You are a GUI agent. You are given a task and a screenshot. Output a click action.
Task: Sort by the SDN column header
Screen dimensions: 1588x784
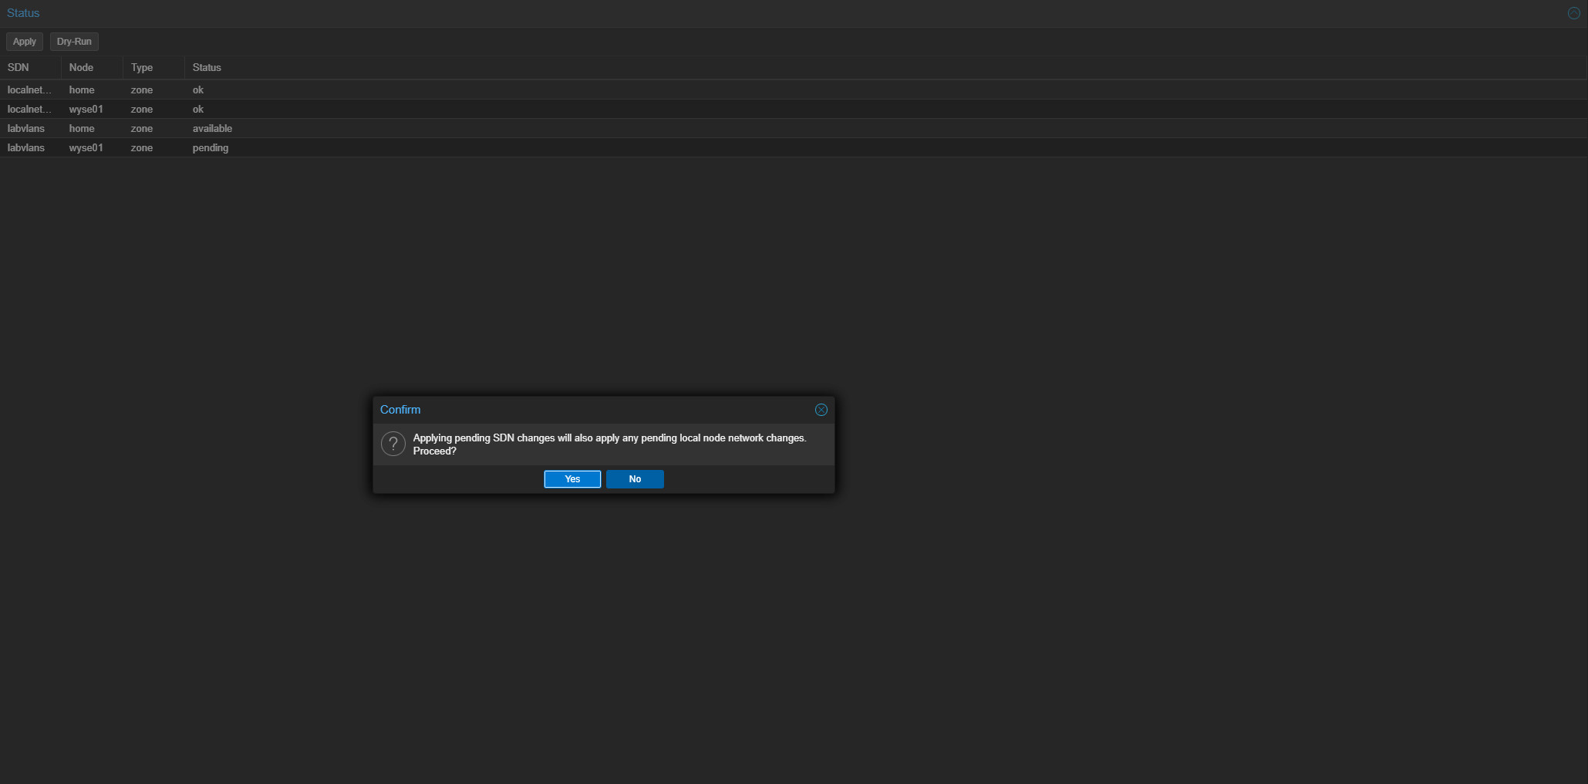(31, 68)
